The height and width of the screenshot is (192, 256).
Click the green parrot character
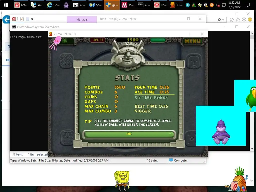(x=251, y=98)
